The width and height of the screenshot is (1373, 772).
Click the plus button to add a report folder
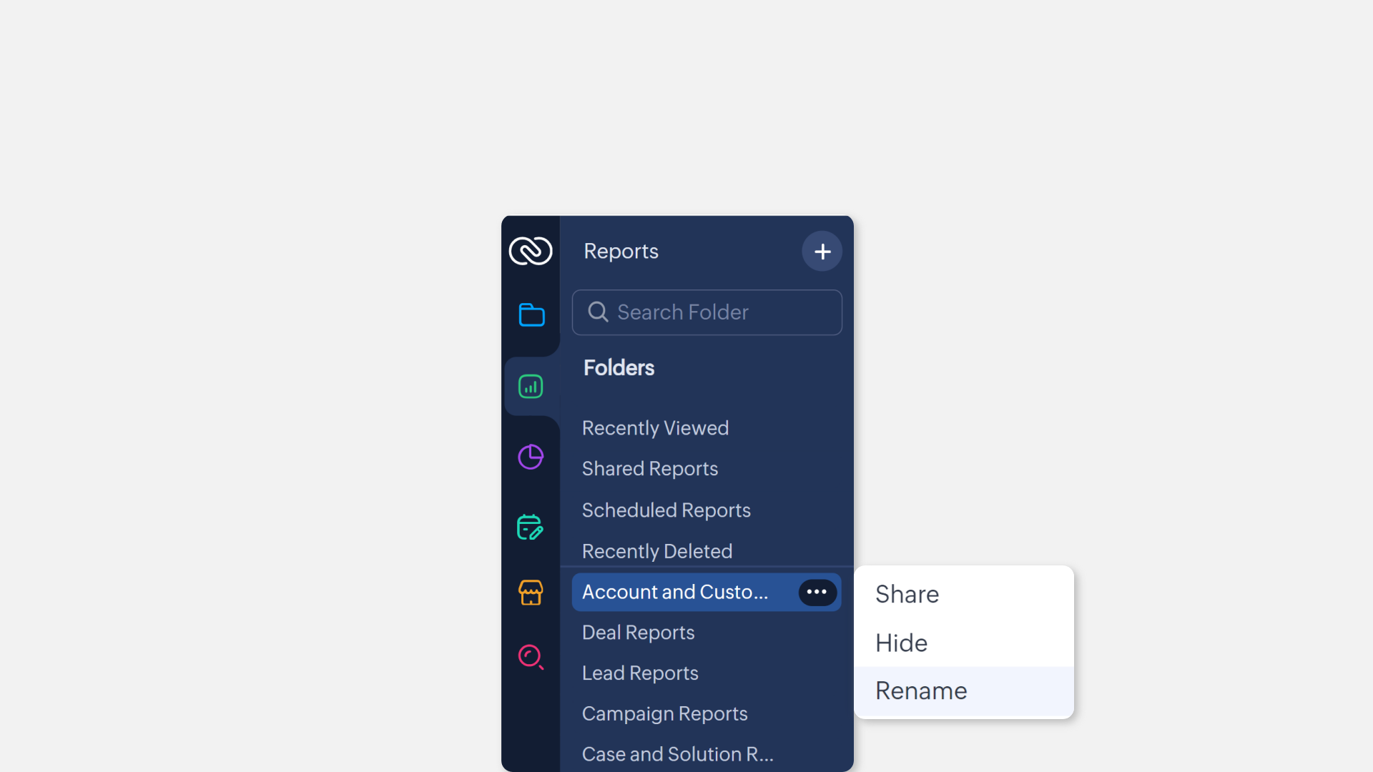(822, 251)
